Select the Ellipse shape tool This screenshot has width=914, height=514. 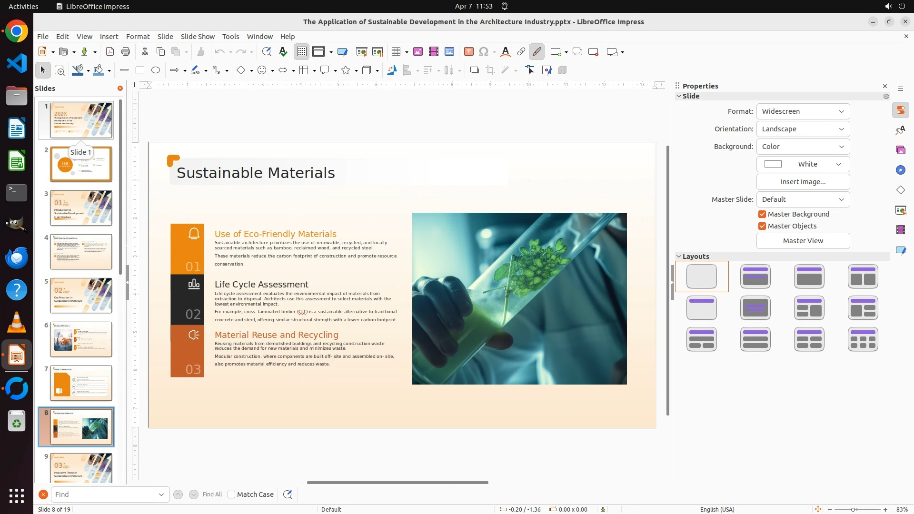click(x=156, y=70)
